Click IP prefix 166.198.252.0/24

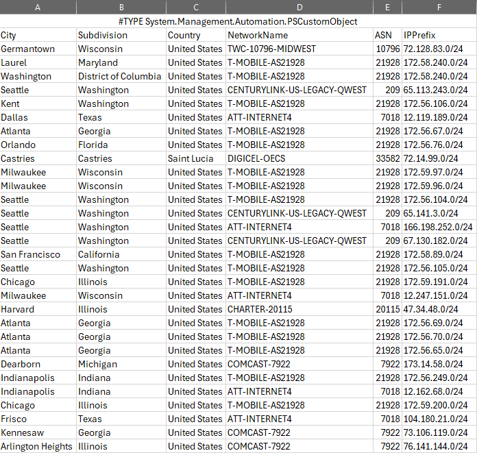pos(439,227)
